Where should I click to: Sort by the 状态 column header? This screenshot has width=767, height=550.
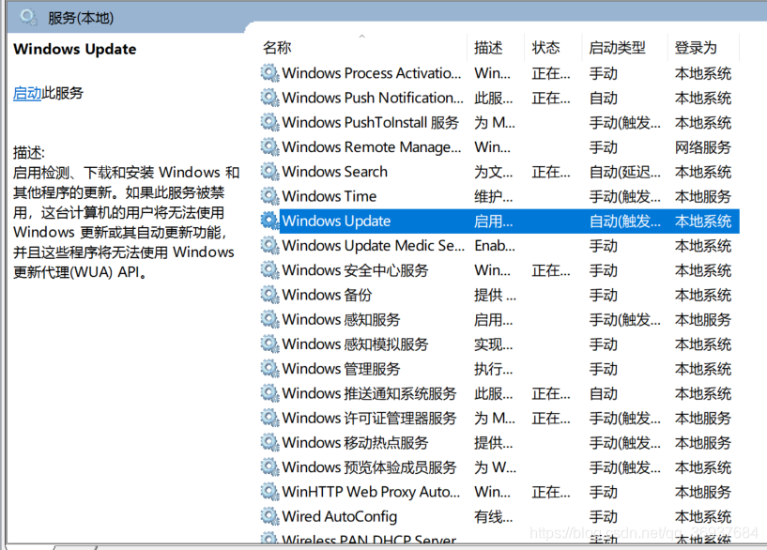[x=545, y=48]
